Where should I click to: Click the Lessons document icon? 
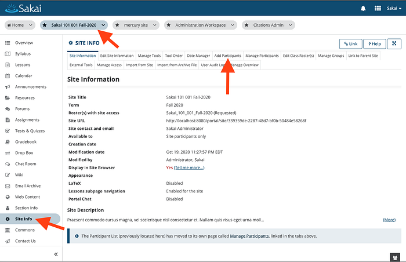[8, 65]
